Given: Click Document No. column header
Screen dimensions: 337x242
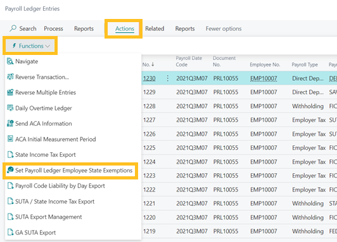Looking at the screenshot, I should coord(224,61).
